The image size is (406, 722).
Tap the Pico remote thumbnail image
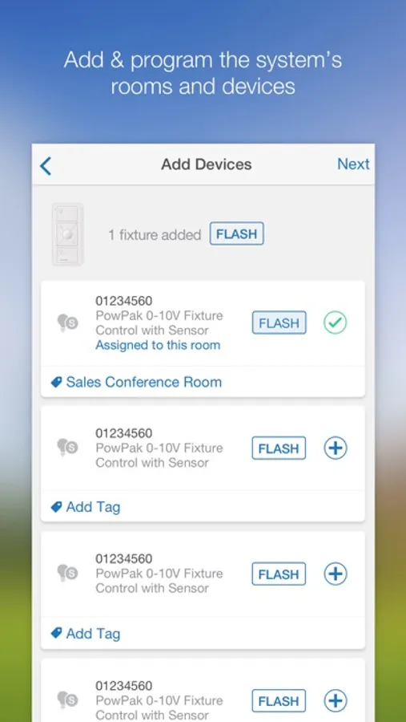coord(67,234)
